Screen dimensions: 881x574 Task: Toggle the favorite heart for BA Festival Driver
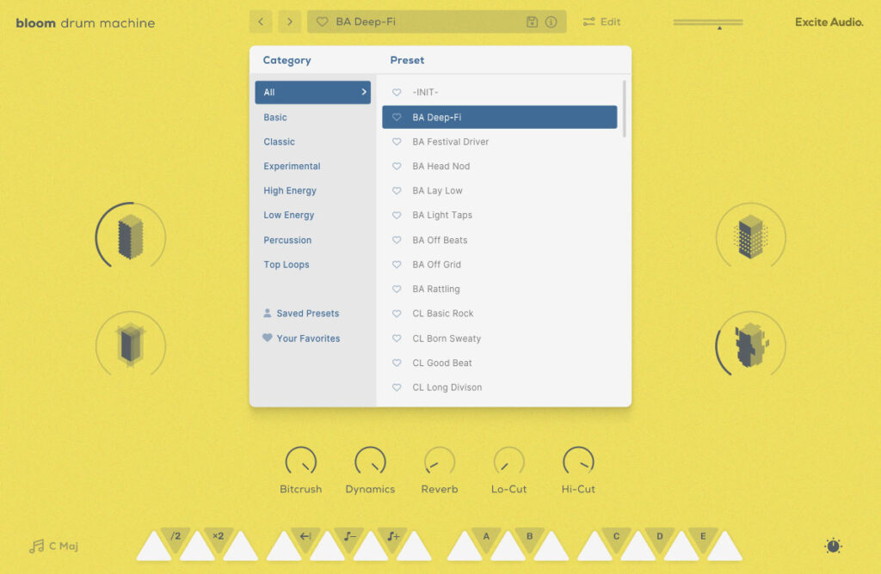(397, 142)
